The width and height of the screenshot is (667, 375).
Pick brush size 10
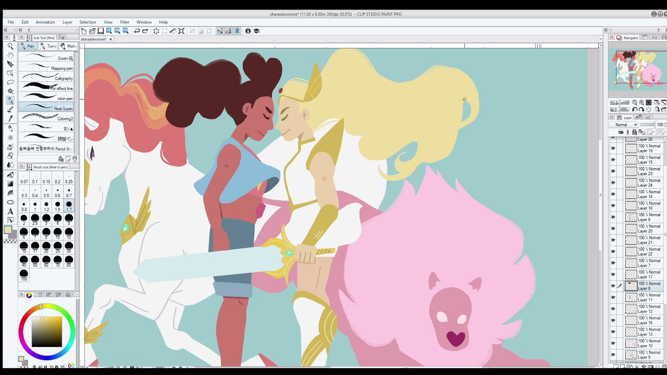[x=57, y=233]
